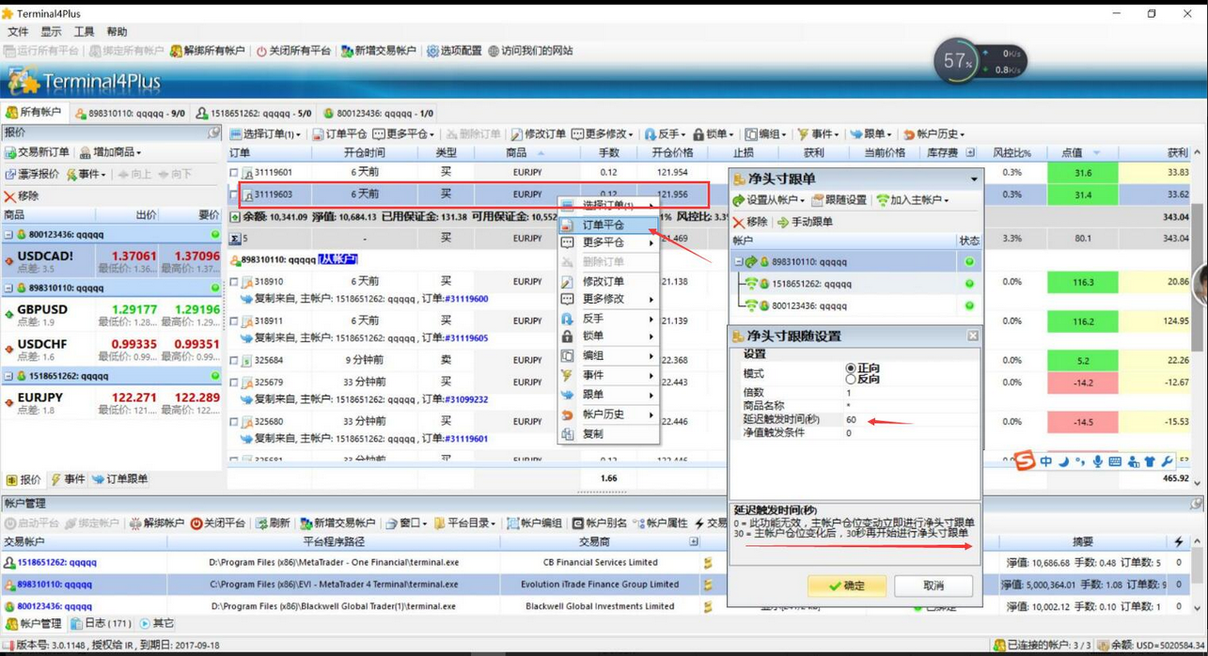Click 漂浮报价 in the quotes panel
Screen dimensions: 1208x656
32,174
